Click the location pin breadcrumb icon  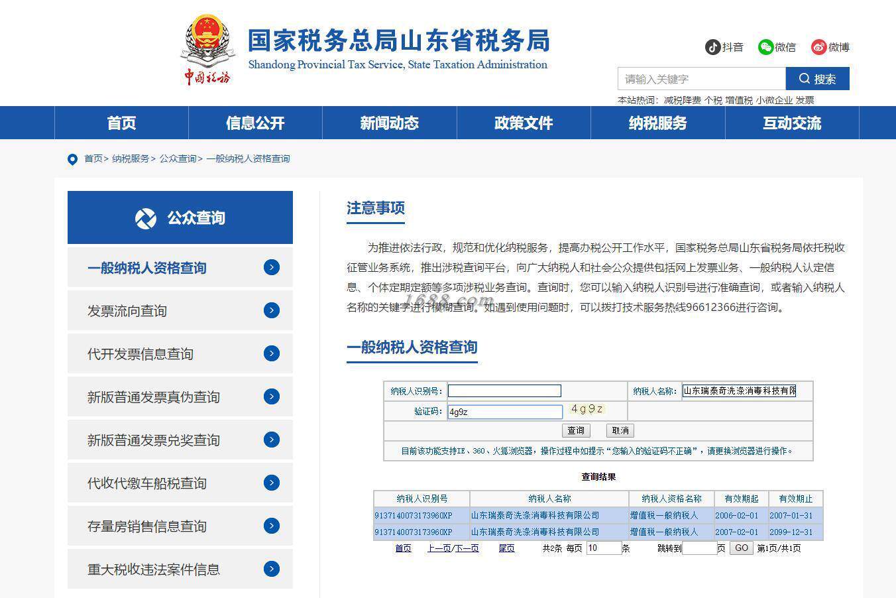point(73,159)
